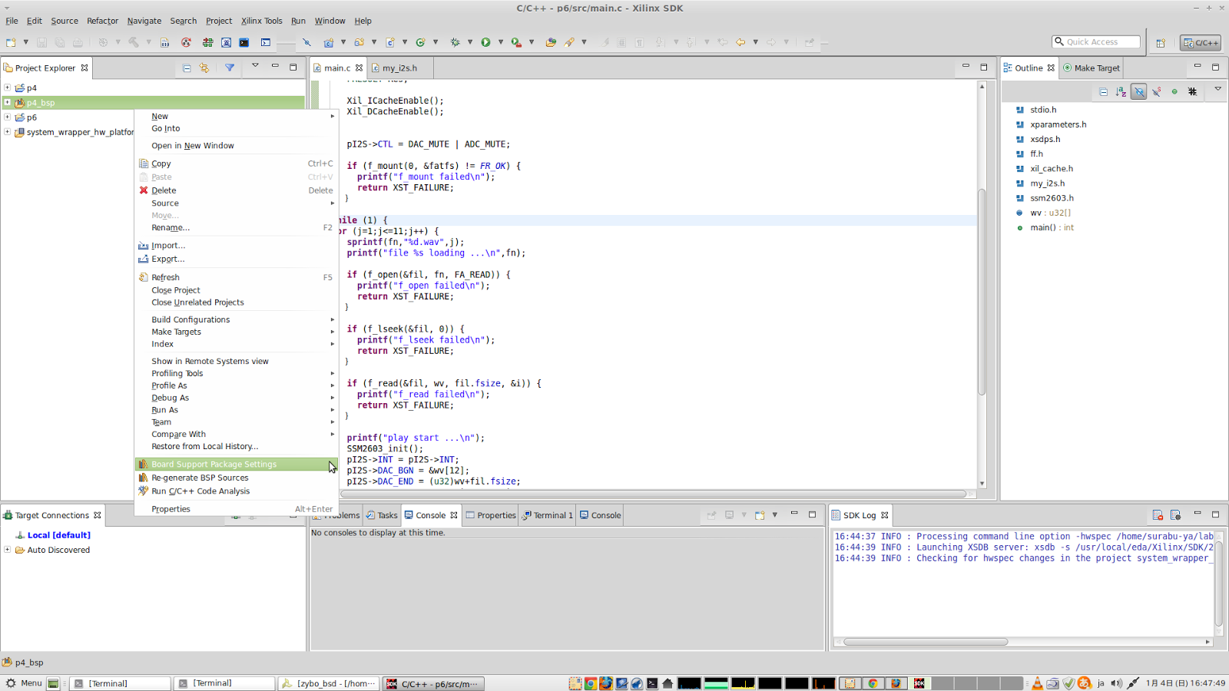Toggle Hide Static Members in Outline
Image resolution: width=1229 pixels, height=691 pixels.
(1157, 92)
